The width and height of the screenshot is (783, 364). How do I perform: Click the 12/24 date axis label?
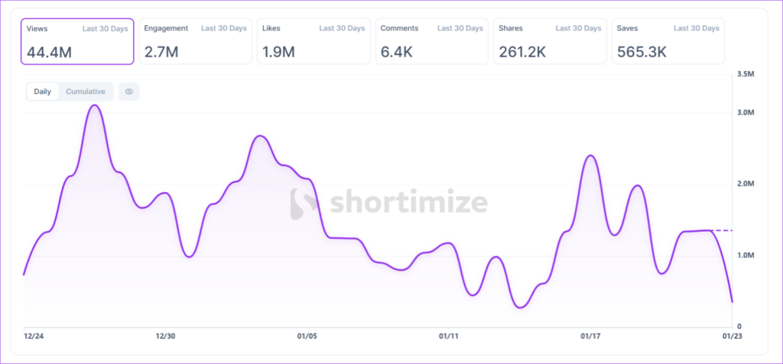34,336
